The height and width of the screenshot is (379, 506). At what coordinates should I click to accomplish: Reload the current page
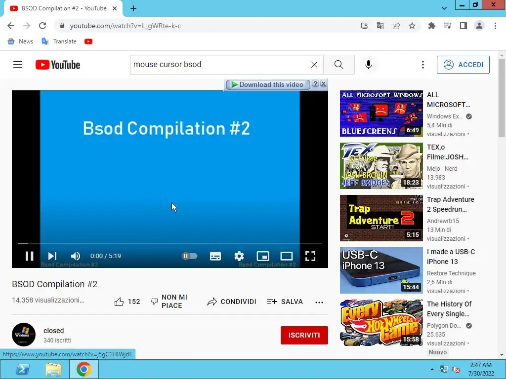pyautogui.click(x=42, y=26)
